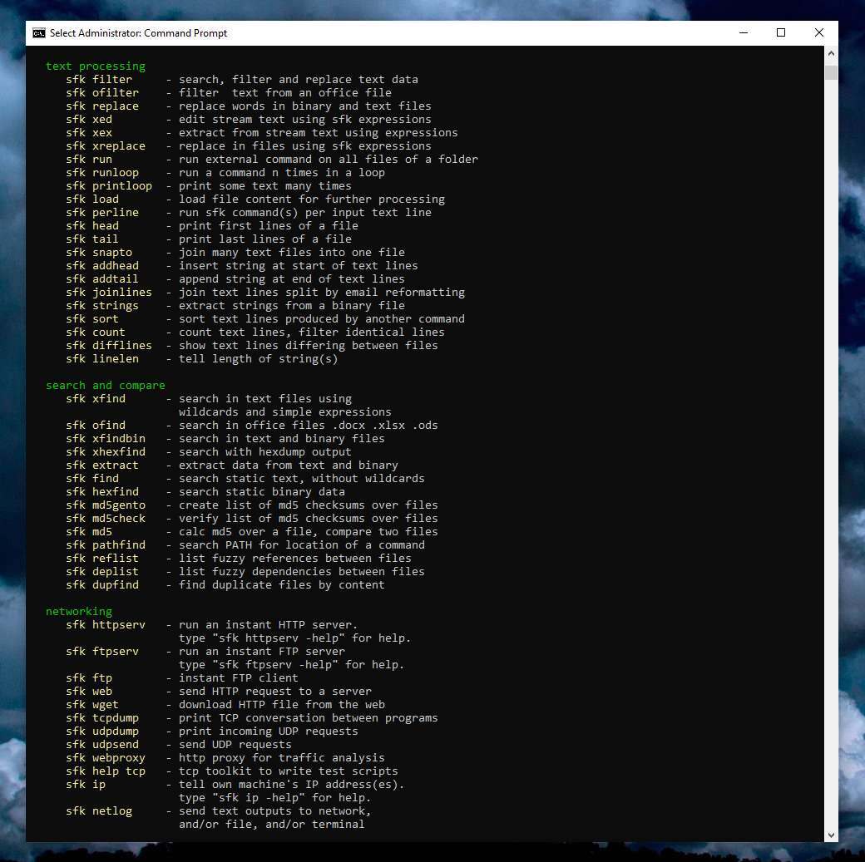Click the scrollbar up arrow
This screenshot has height=862, width=865.
click(x=831, y=53)
